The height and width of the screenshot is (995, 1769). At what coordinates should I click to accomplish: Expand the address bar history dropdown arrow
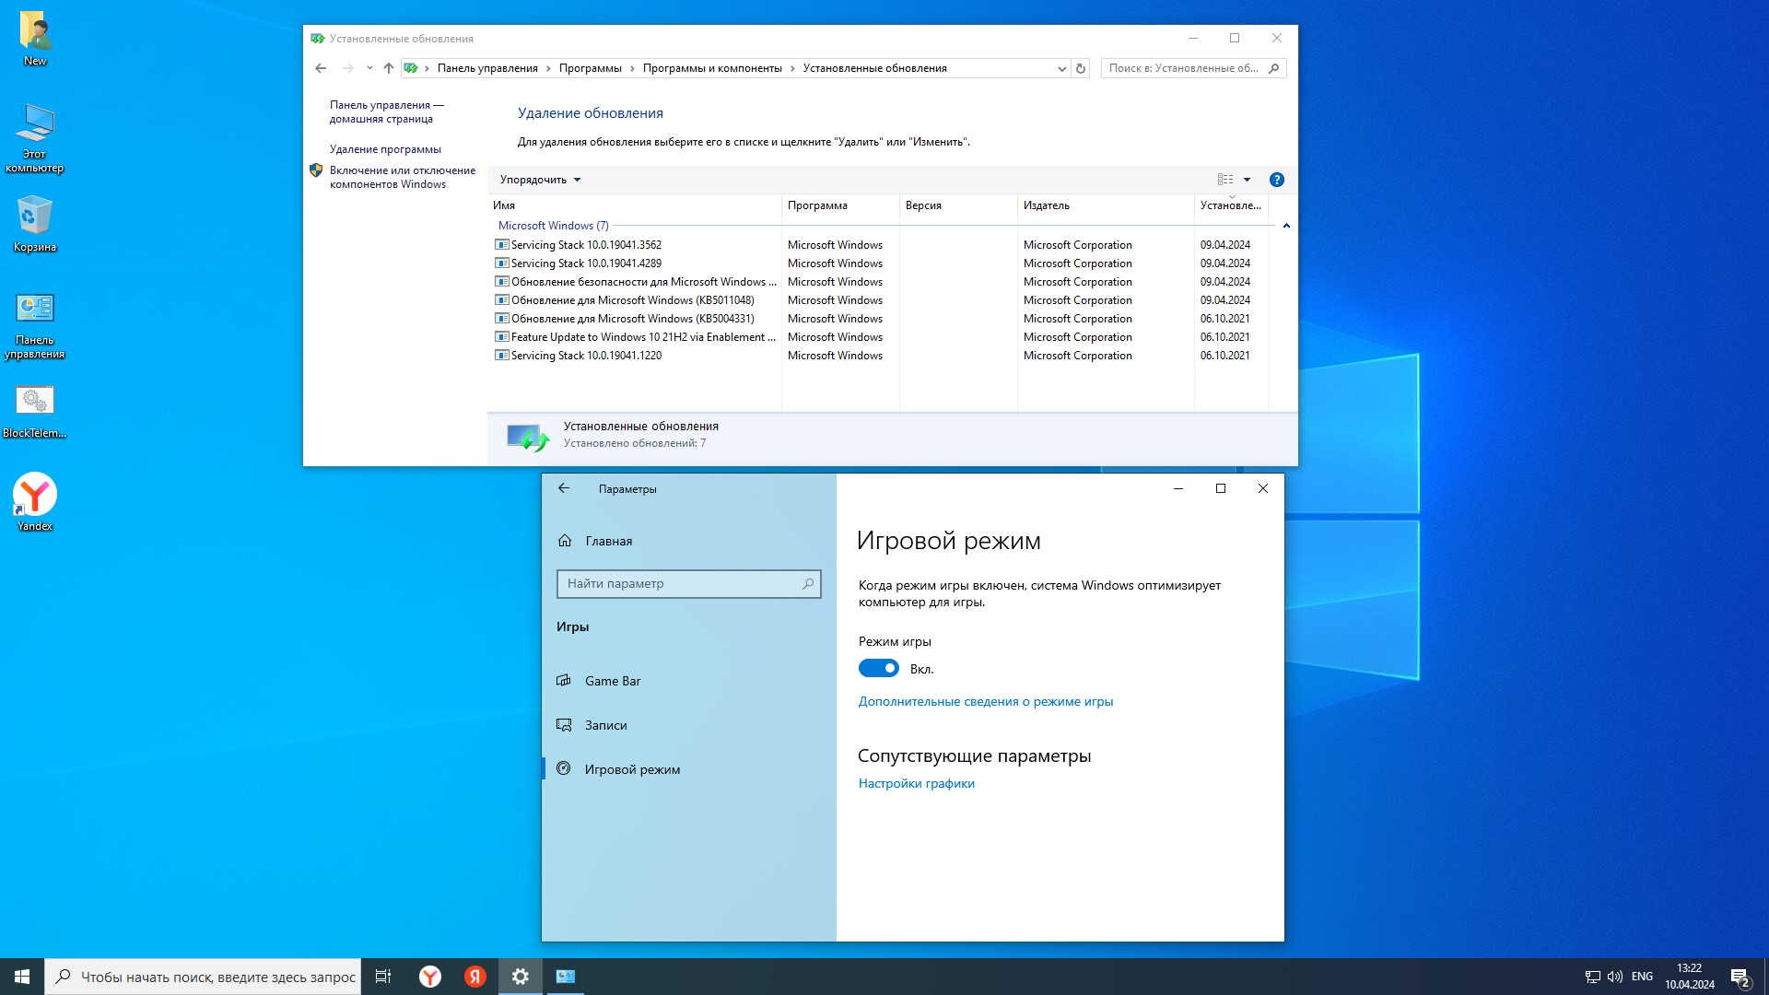click(1061, 68)
